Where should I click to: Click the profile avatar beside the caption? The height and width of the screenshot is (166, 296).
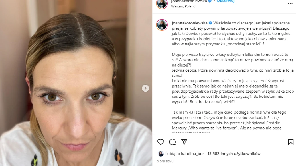162,25
